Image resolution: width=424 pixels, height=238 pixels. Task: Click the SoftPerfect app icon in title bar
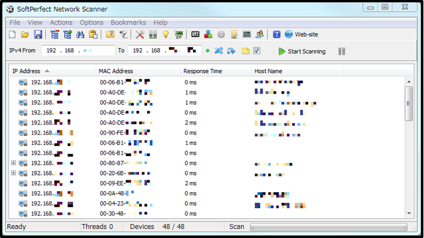click(10, 9)
